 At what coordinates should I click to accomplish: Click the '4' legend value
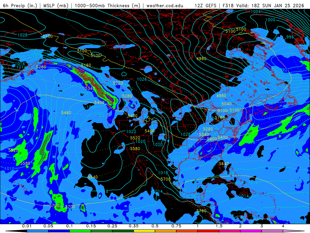coord(283,226)
